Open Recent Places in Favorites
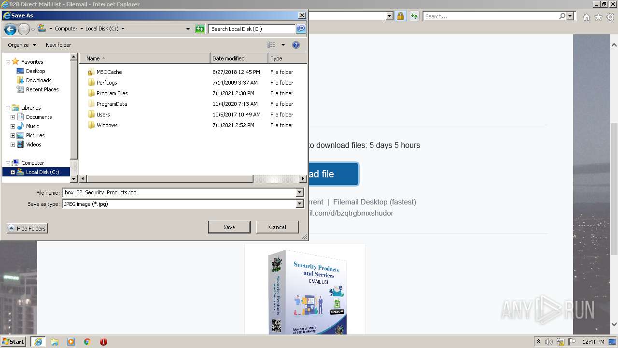 [42, 89]
